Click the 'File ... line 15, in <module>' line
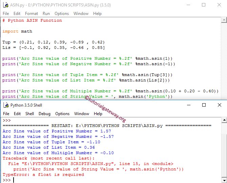This screenshot has height=183, width=227. (x=90, y=164)
